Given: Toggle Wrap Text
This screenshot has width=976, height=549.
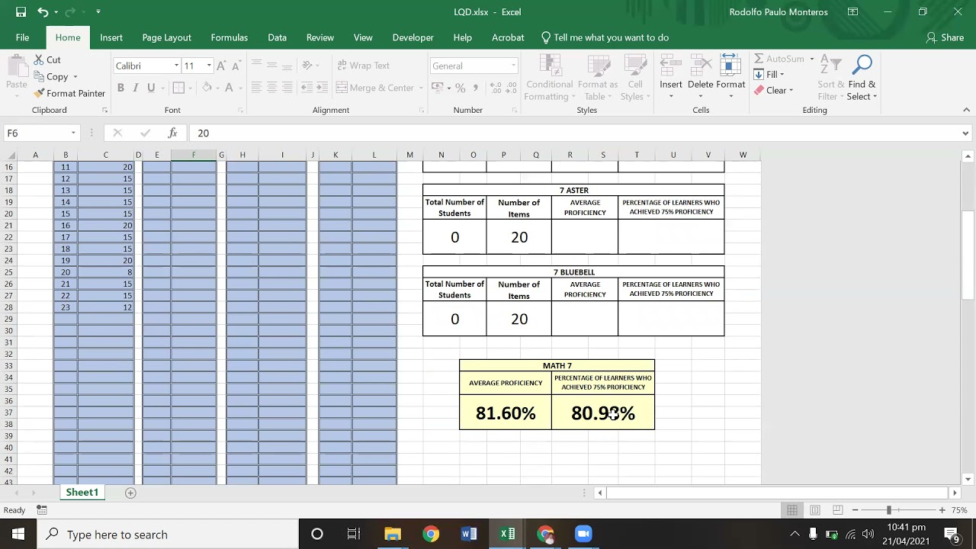Looking at the screenshot, I should click(363, 66).
